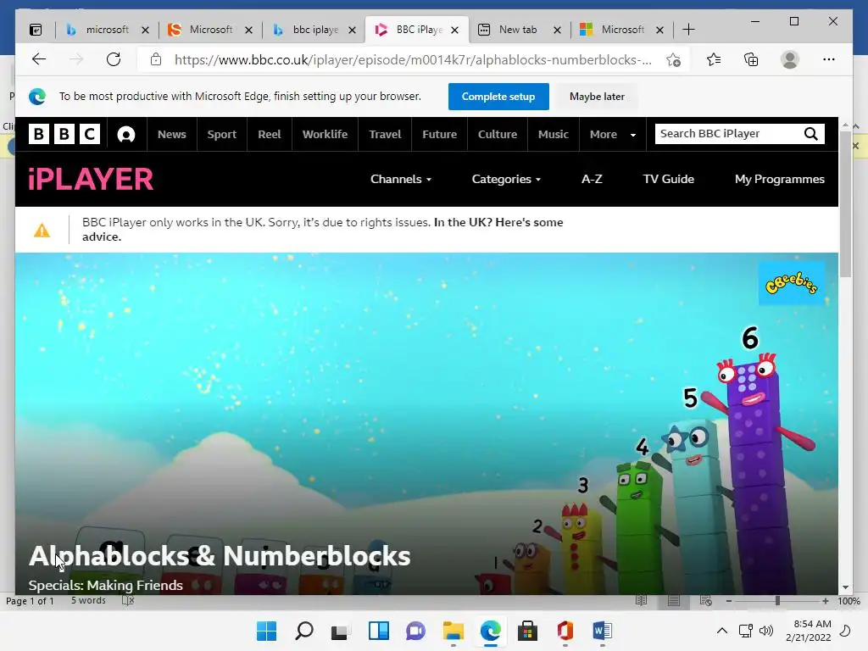868x651 pixels.
Task: Open the profile avatar icon
Action: click(x=789, y=59)
